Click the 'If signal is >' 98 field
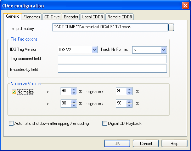Screen dimensions: 191x151 (121, 103)
